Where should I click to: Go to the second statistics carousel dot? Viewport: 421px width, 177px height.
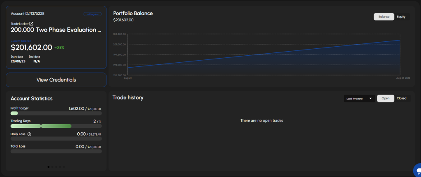pos(52,167)
